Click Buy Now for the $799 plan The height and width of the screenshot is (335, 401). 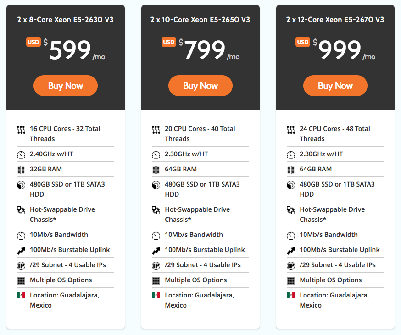[200, 86]
